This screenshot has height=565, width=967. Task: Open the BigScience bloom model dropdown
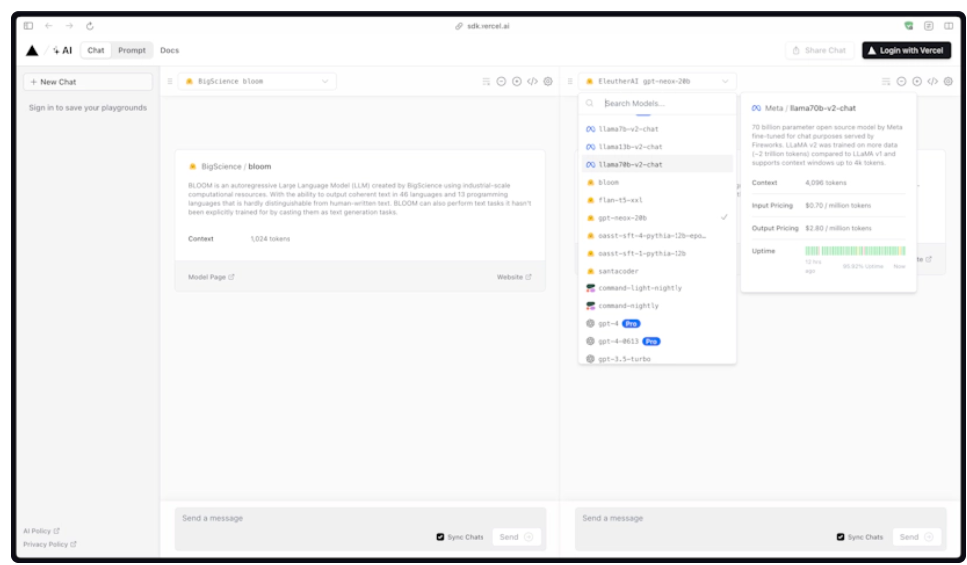(257, 81)
